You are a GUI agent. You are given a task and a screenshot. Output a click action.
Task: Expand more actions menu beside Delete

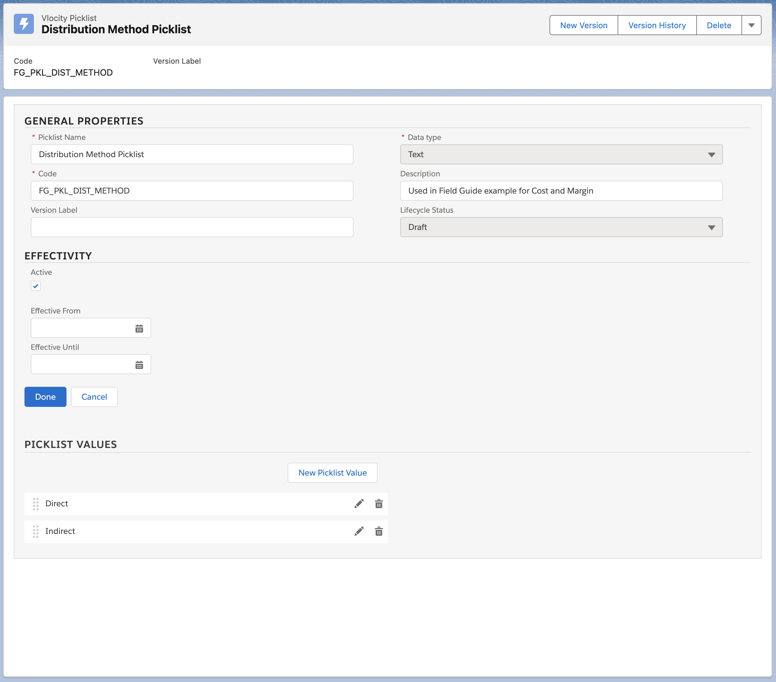point(751,25)
